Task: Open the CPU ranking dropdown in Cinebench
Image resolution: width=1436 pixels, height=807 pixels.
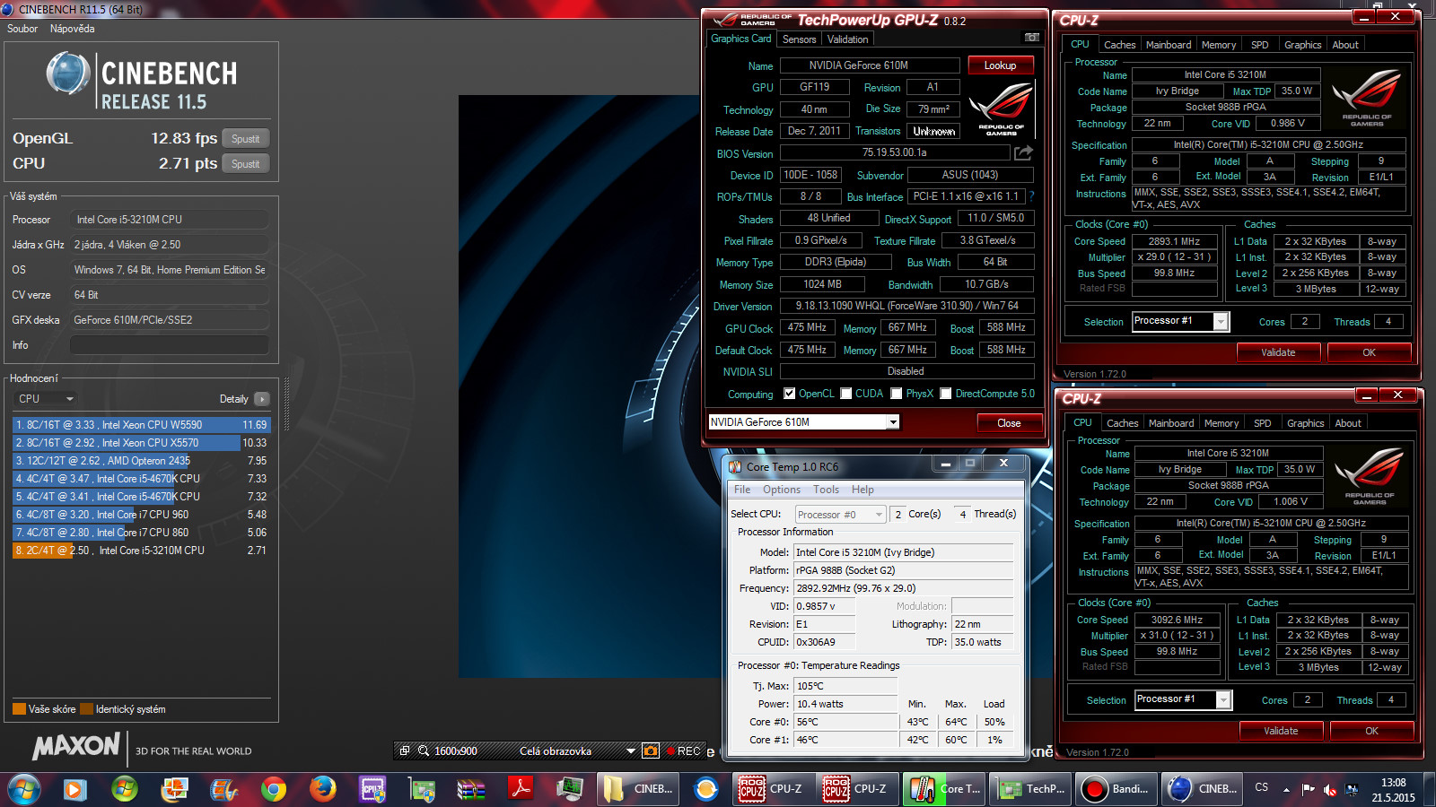Action: 45,398
